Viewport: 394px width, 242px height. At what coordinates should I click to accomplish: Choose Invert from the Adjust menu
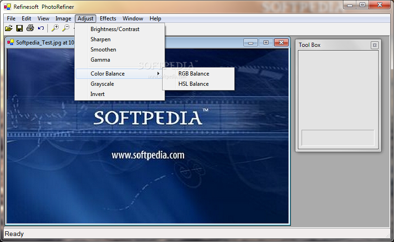click(120, 94)
